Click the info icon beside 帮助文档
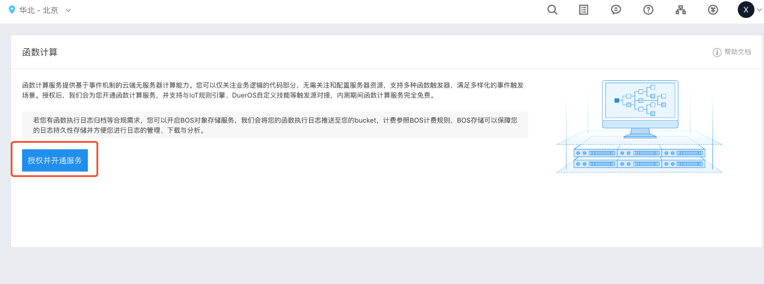Image resolution: width=764 pixels, height=284 pixels. click(717, 52)
